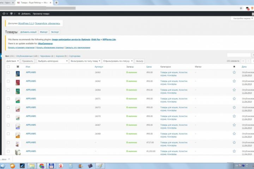Viewport: 254px width, 169px height.
Task: Follow the Пожалуйста, обновитесь link
Action: [x=48, y=24]
